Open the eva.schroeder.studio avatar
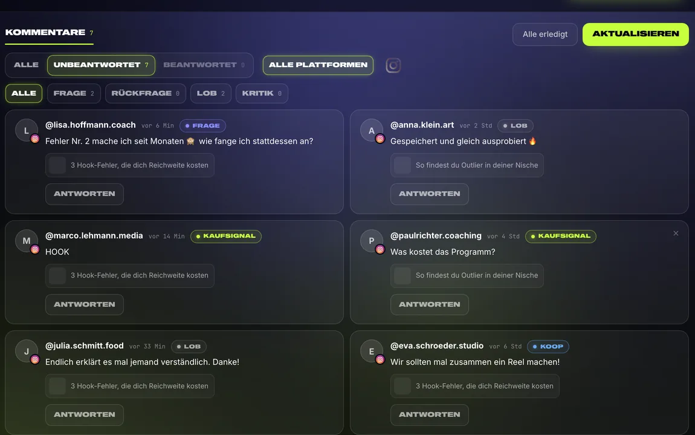 click(372, 352)
